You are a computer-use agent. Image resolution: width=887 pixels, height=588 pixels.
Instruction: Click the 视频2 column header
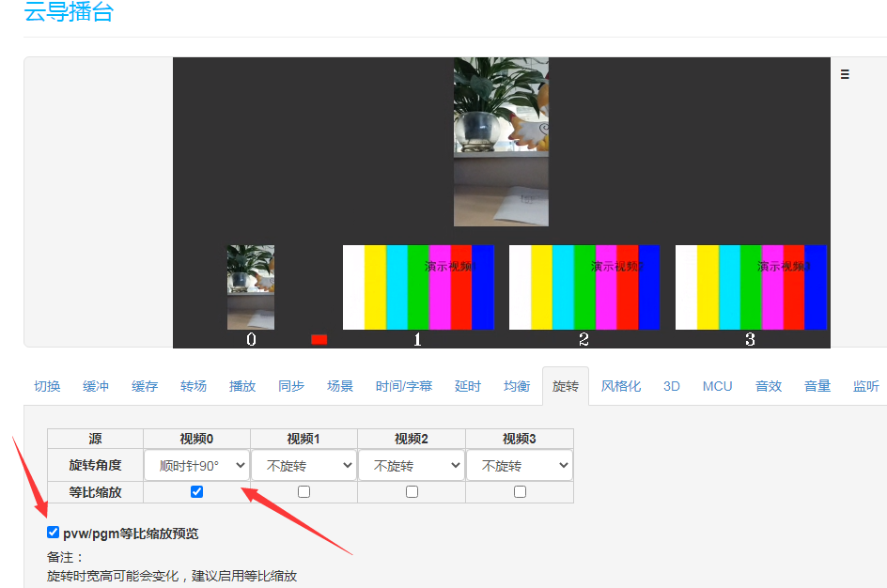click(x=412, y=439)
